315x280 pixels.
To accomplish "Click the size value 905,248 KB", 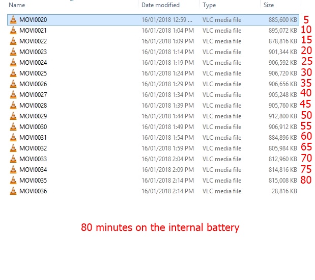I will [282, 94].
